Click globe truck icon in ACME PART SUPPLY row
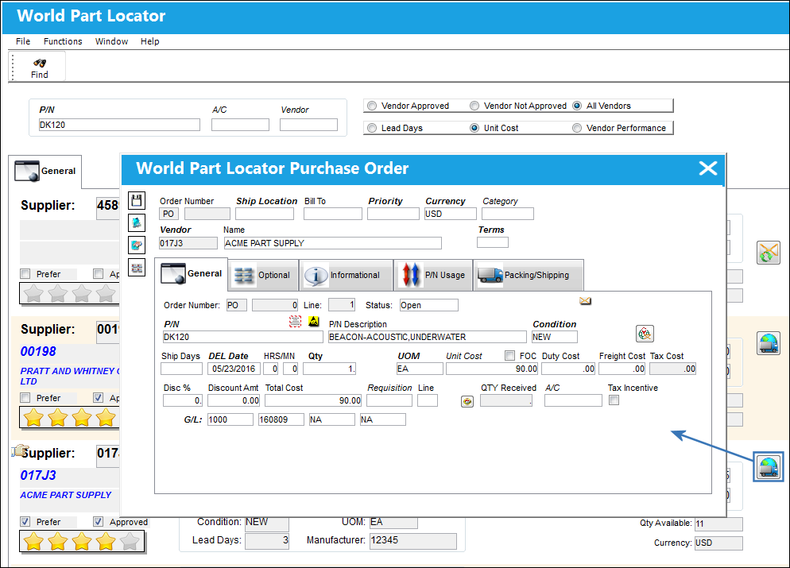 (x=769, y=467)
